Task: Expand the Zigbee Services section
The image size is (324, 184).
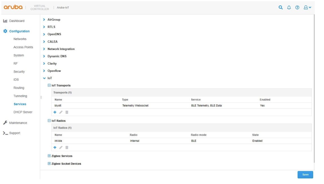Action: [x=49, y=156]
